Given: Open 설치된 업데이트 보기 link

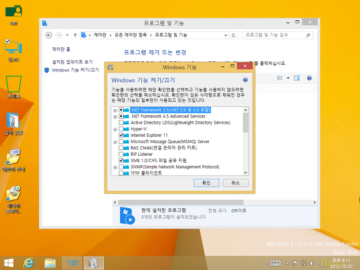Looking at the screenshot, I should point(72,62).
